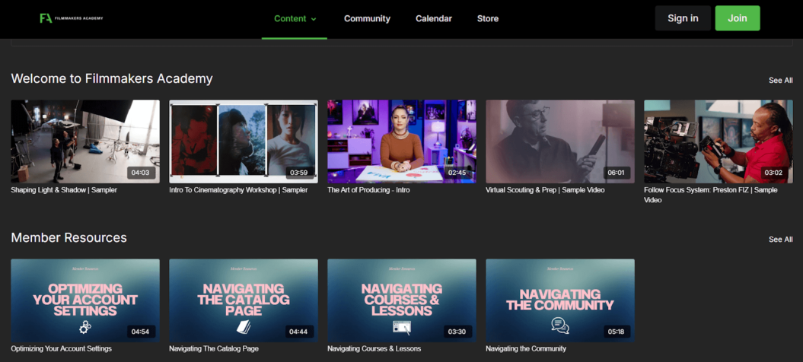Click the green Join button
Viewport: 803px width, 362px height.
(x=738, y=18)
